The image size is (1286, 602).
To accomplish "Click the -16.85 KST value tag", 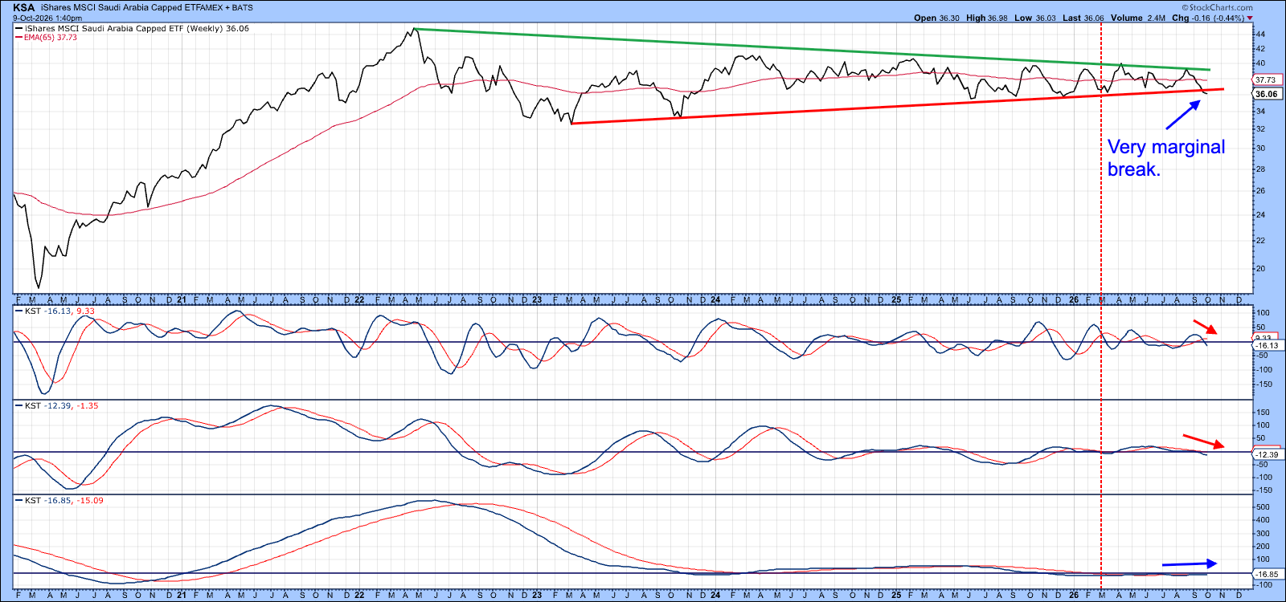I will tap(1268, 574).
